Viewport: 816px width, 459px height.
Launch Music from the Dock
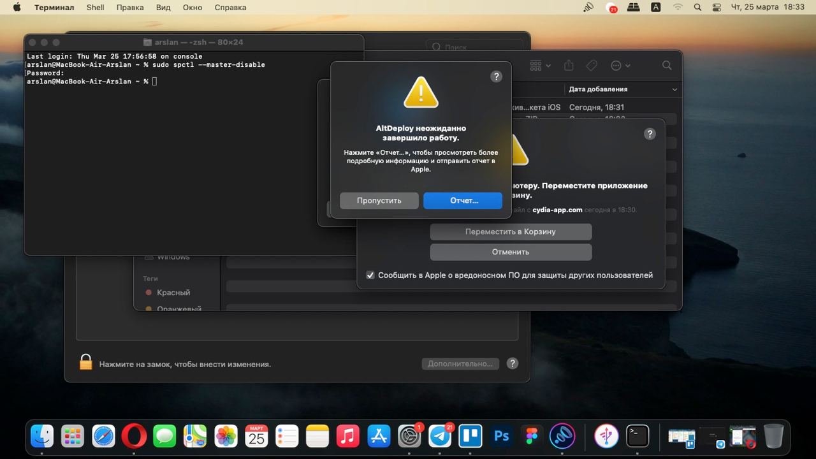pyautogui.click(x=348, y=437)
